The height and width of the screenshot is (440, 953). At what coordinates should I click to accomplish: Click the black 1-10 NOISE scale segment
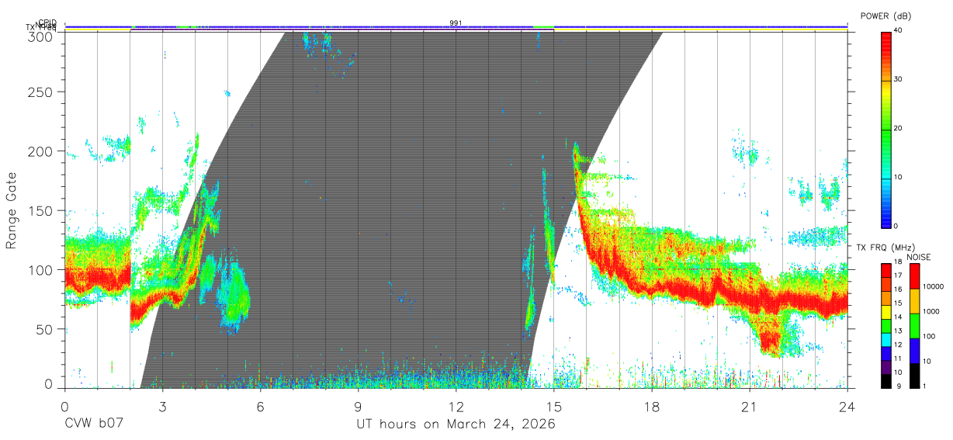[x=914, y=375]
